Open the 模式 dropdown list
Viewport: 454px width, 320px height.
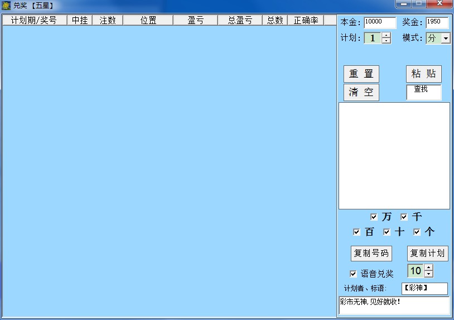(x=446, y=39)
